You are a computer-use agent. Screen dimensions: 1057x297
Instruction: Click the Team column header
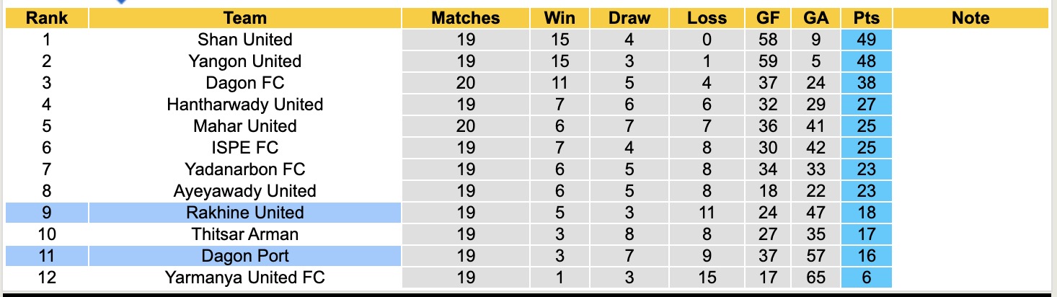(x=245, y=18)
